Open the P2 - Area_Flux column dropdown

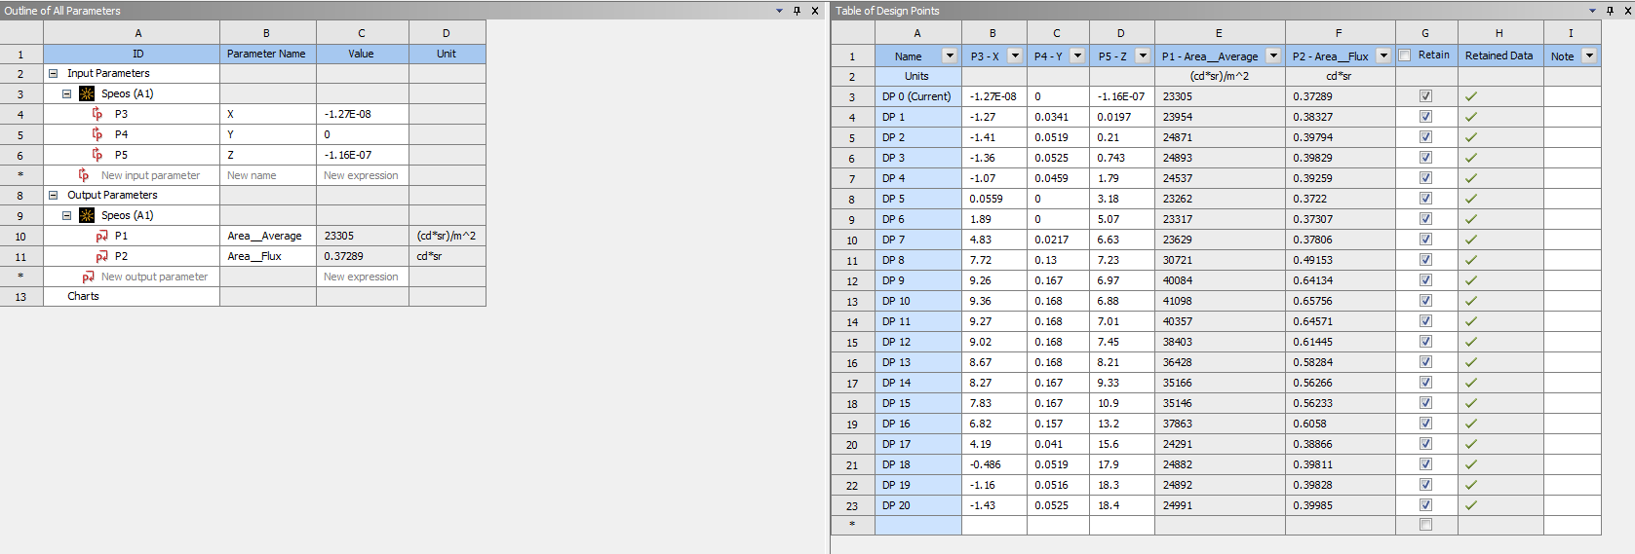coord(1383,55)
